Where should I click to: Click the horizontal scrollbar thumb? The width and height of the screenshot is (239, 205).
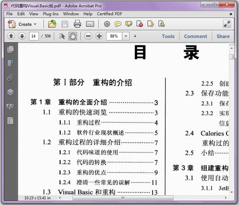[x=123, y=198]
